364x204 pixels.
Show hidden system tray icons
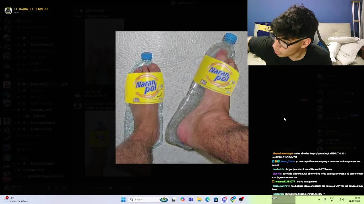point(319,199)
